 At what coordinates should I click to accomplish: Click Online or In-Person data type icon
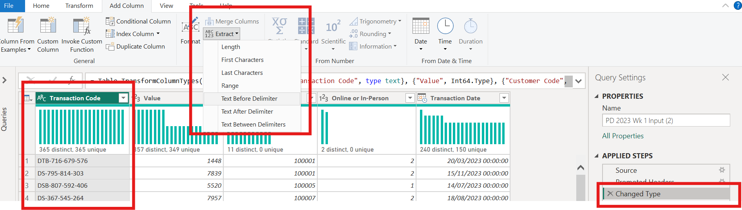tap(324, 98)
